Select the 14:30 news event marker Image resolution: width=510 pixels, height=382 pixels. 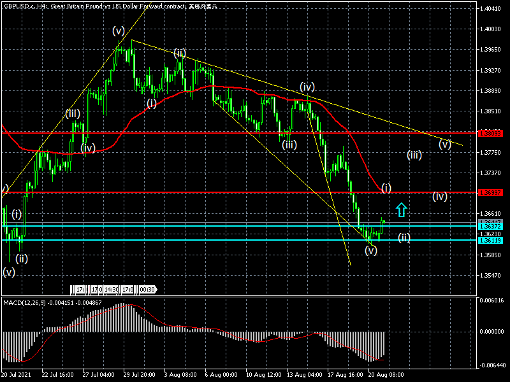112,290
